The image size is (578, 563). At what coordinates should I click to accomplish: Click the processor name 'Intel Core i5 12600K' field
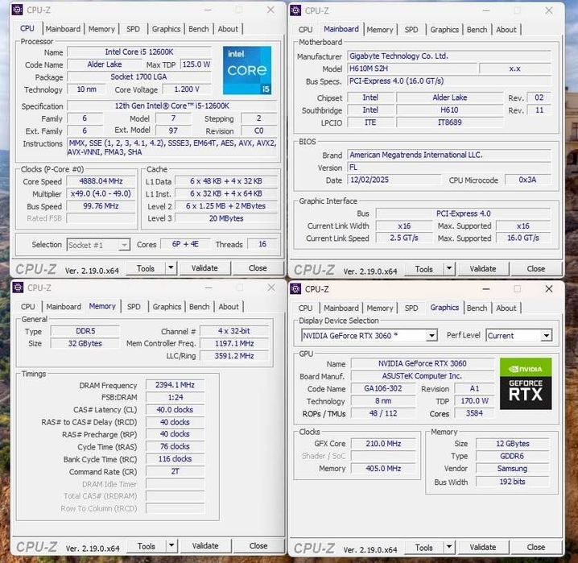coord(139,52)
